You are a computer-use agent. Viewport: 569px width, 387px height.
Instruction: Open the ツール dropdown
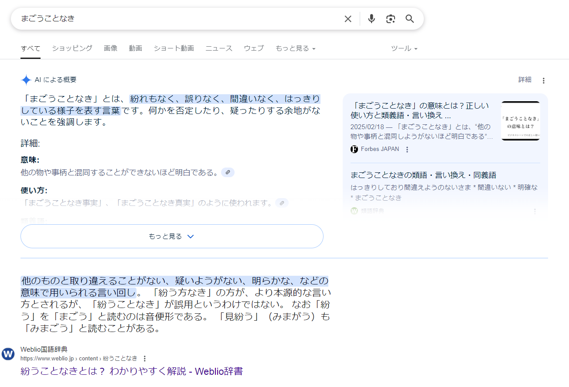point(404,48)
